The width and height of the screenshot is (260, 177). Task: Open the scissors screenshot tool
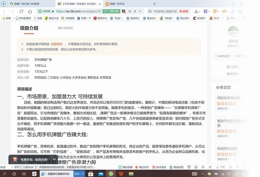[x=196, y=11]
